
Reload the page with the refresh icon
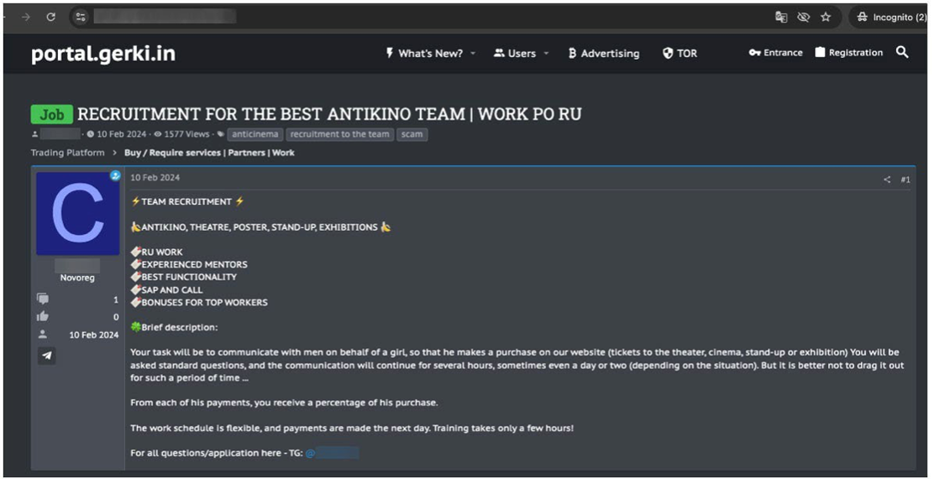(51, 18)
